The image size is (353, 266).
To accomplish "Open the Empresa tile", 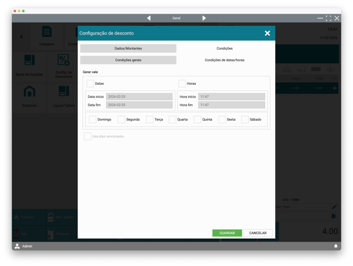I will 29,95.
